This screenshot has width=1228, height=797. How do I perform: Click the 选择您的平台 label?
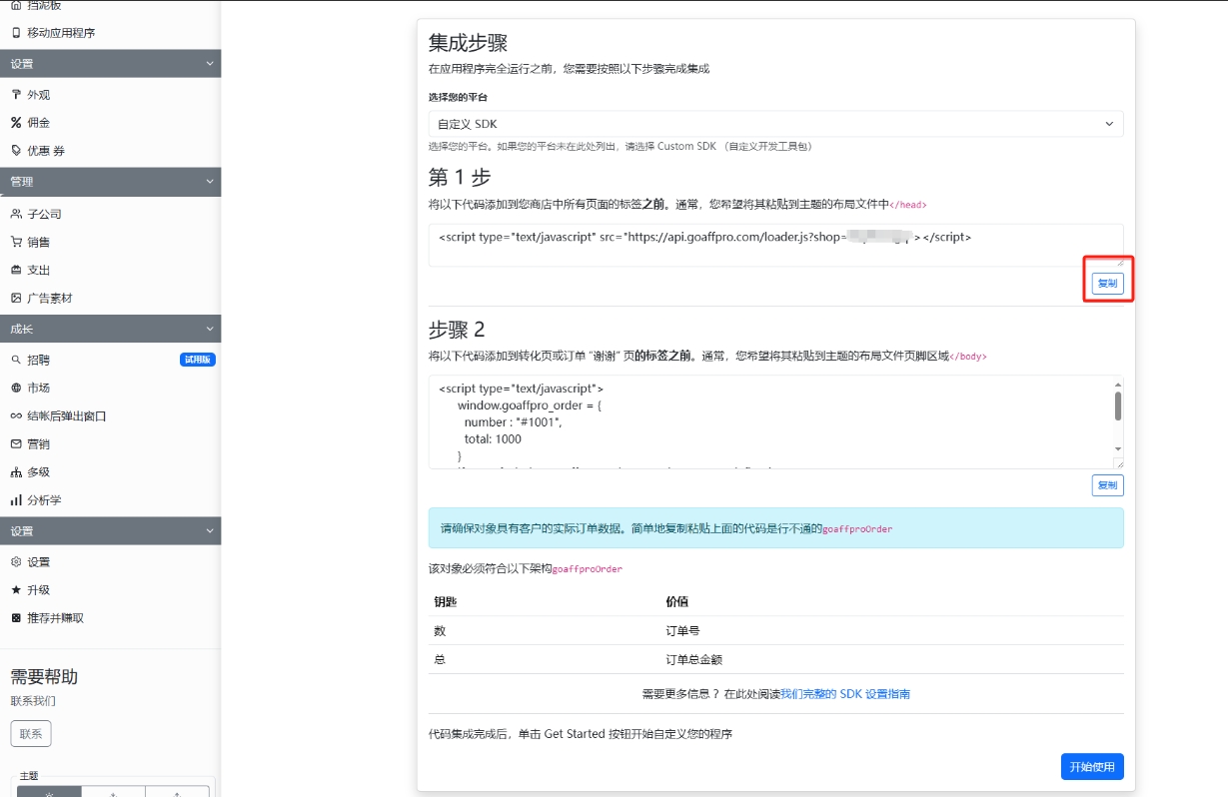(x=458, y=97)
